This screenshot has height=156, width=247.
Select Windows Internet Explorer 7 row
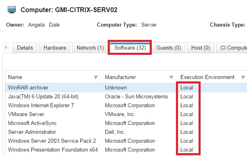click(x=126, y=105)
